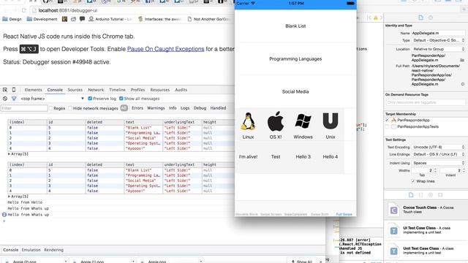This screenshot has width=468, height=263.
Task: Tap the Programming Languages row in simulator
Action: 295,59
